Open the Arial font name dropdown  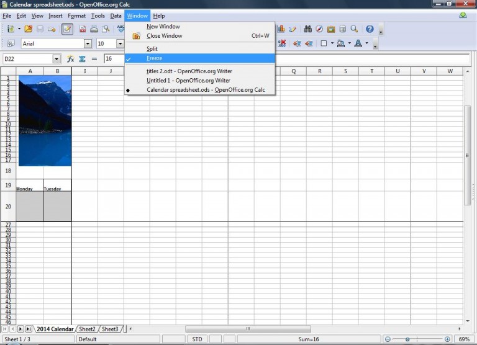point(88,43)
